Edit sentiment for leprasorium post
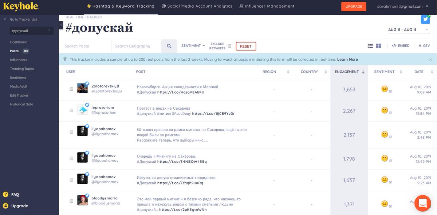Screen dimensions: 437x215 pyautogui.click(x=391, y=113)
